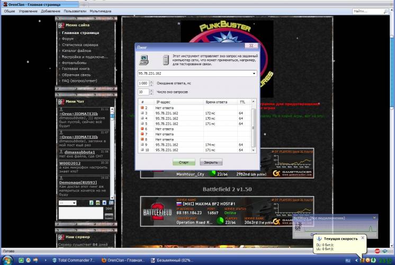Click mini chat scrollbar down arrow

pos(112,198)
